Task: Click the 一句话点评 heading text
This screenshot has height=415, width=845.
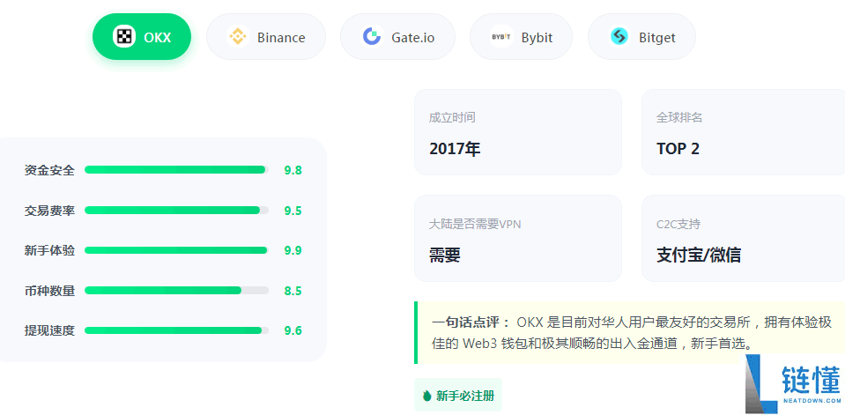Action: [x=471, y=322]
